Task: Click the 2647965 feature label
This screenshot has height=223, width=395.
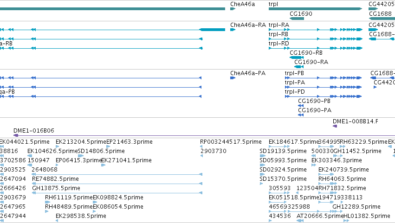Action: point(13,207)
